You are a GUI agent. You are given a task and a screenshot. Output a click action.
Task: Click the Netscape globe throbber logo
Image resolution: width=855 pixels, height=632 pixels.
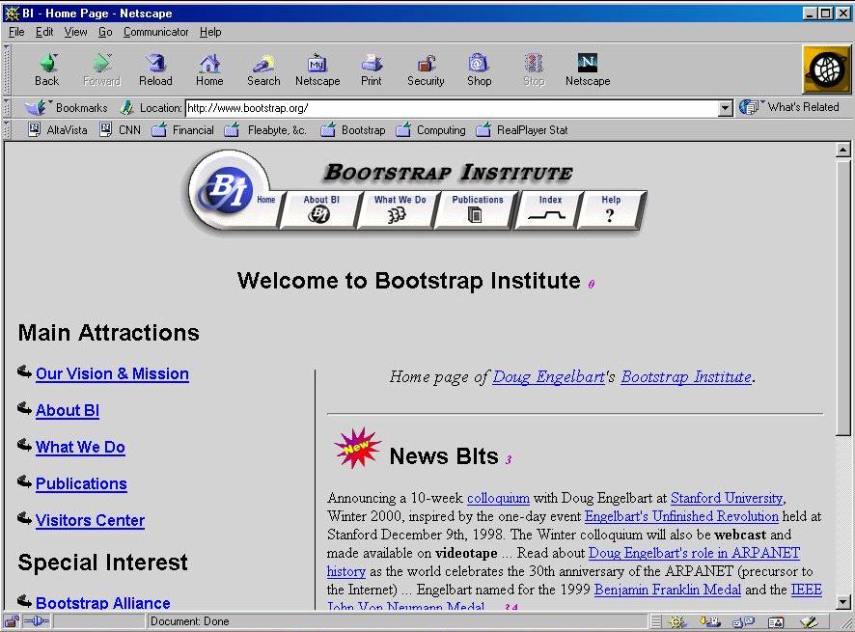pyautogui.click(x=827, y=69)
